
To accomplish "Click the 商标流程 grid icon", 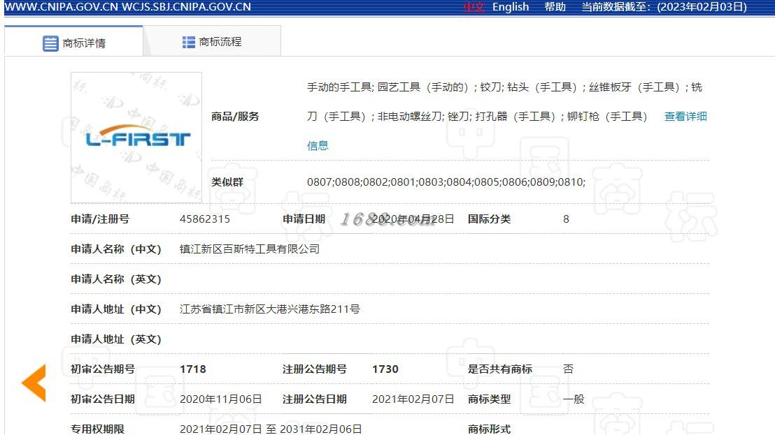I will tap(188, 43).
